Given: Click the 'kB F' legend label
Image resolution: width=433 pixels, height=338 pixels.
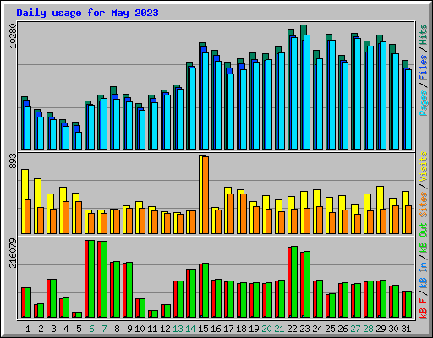Looking at the screenshot, I should pos(424,308).
